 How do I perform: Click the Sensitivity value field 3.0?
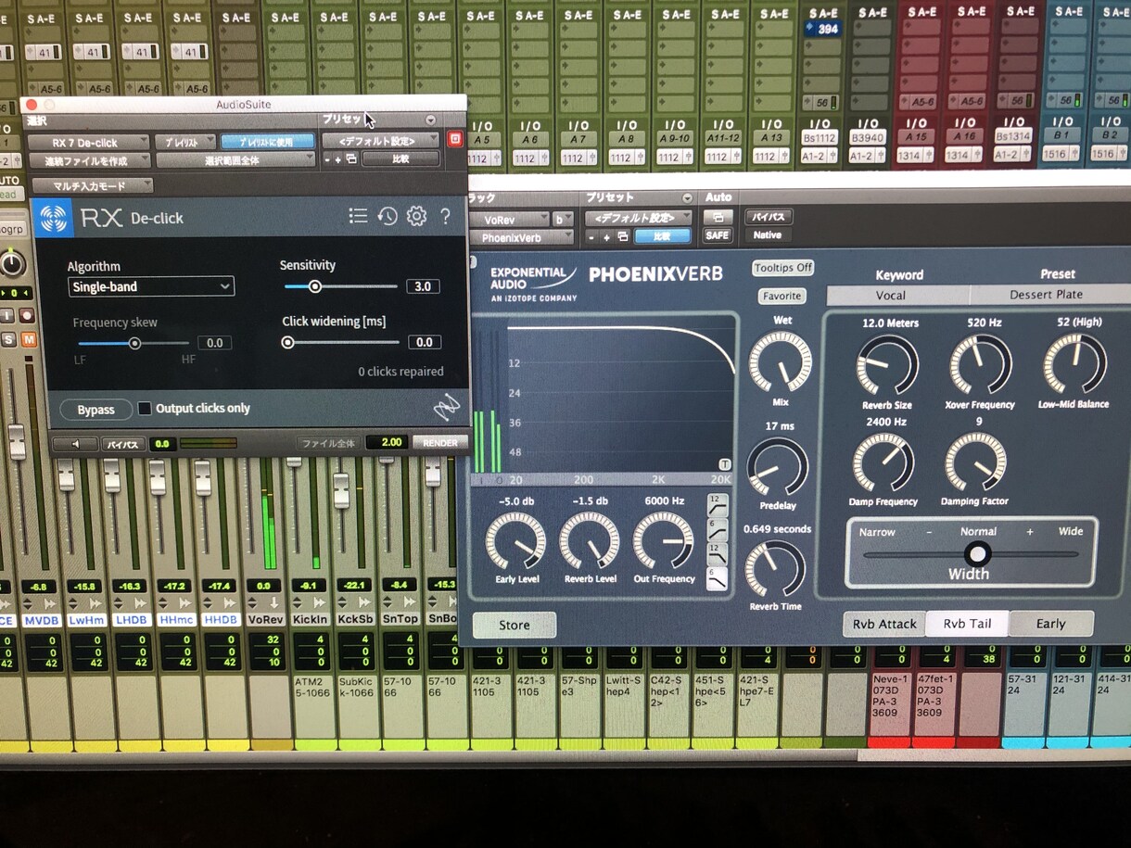[423, 286]
